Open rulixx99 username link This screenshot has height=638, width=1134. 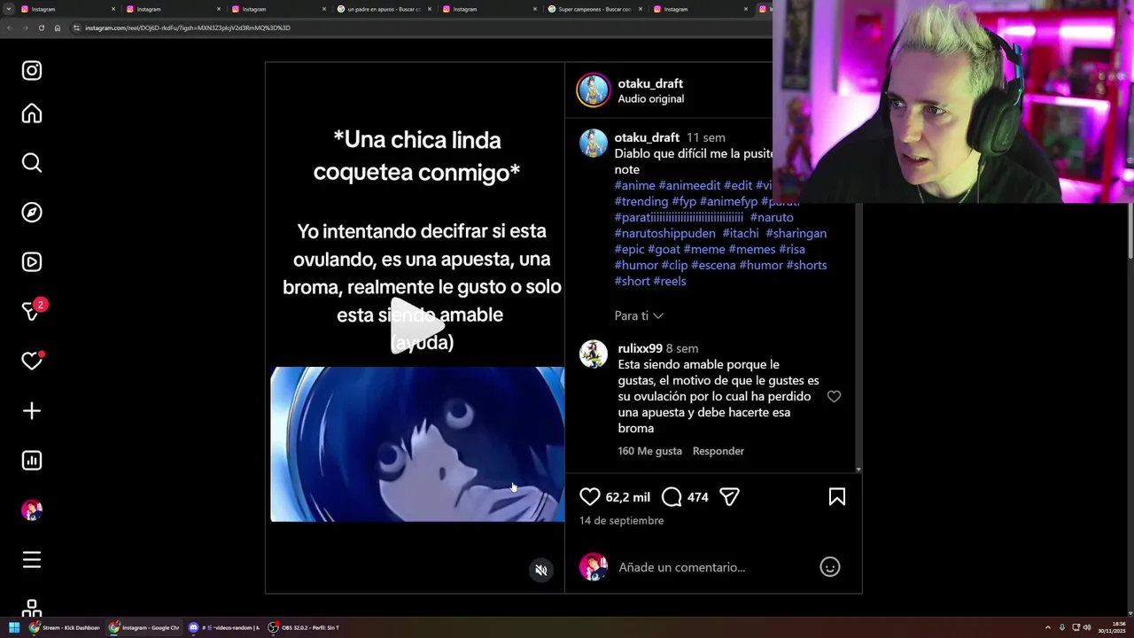tap(640, 348)
